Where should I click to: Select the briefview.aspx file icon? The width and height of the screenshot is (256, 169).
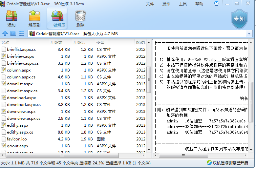4,56
